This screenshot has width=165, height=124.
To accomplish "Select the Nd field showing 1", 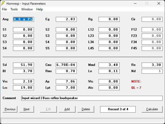I will (152, 71).
